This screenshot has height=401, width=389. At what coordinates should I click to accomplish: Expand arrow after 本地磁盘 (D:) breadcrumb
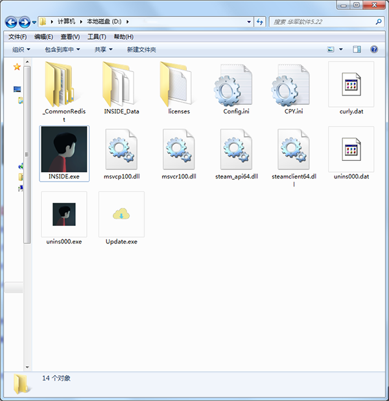click(x=127, y=22)
